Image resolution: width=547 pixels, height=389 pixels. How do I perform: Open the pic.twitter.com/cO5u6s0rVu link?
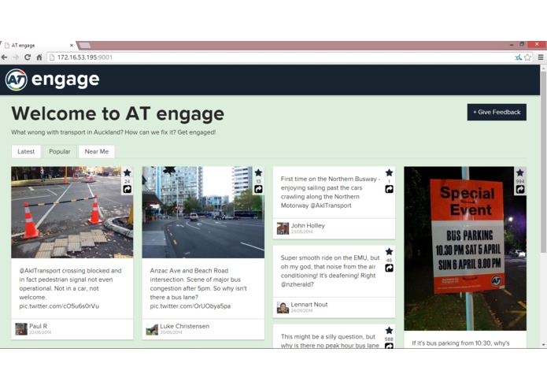tap(59, 306)
